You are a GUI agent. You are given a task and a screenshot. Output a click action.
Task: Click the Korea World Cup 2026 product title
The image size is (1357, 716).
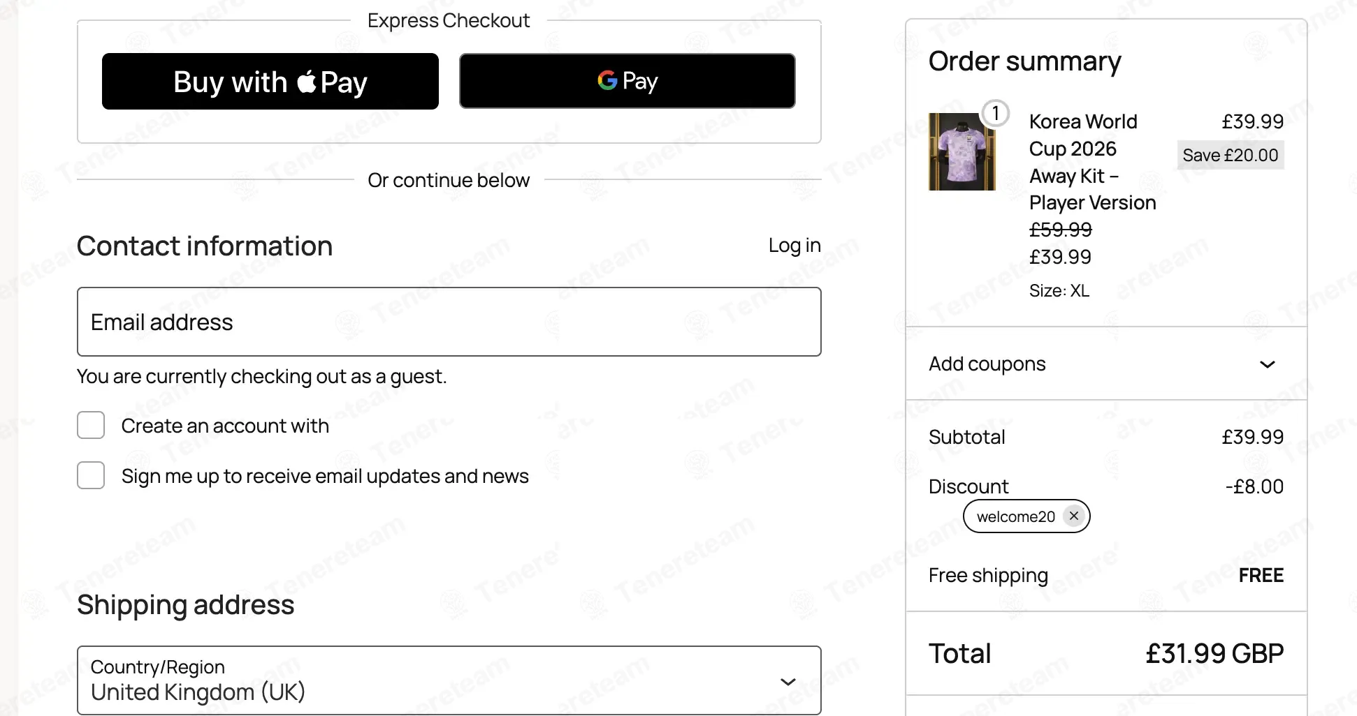pyautogui.click(x=1092, y=162)
